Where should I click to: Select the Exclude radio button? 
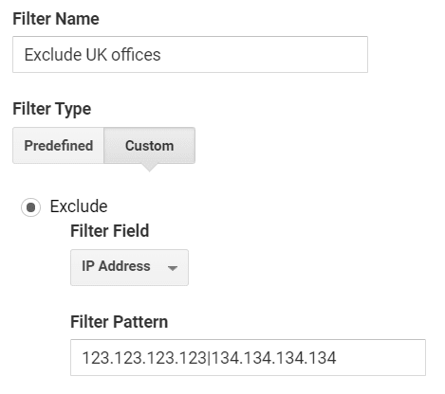coord(30,207)
